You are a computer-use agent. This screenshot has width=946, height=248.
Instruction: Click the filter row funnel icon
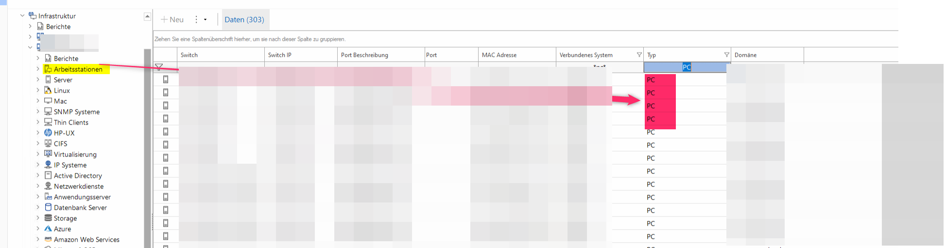click(x=159, y=67)
